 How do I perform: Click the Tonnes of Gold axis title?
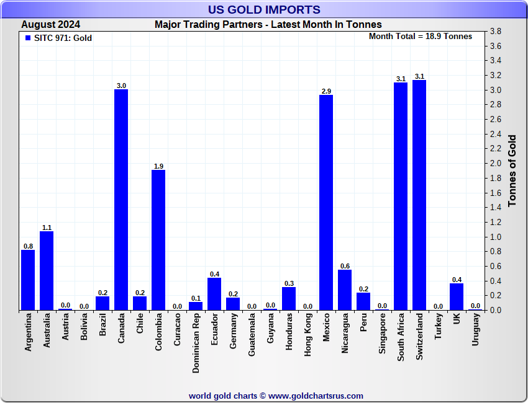512,170
